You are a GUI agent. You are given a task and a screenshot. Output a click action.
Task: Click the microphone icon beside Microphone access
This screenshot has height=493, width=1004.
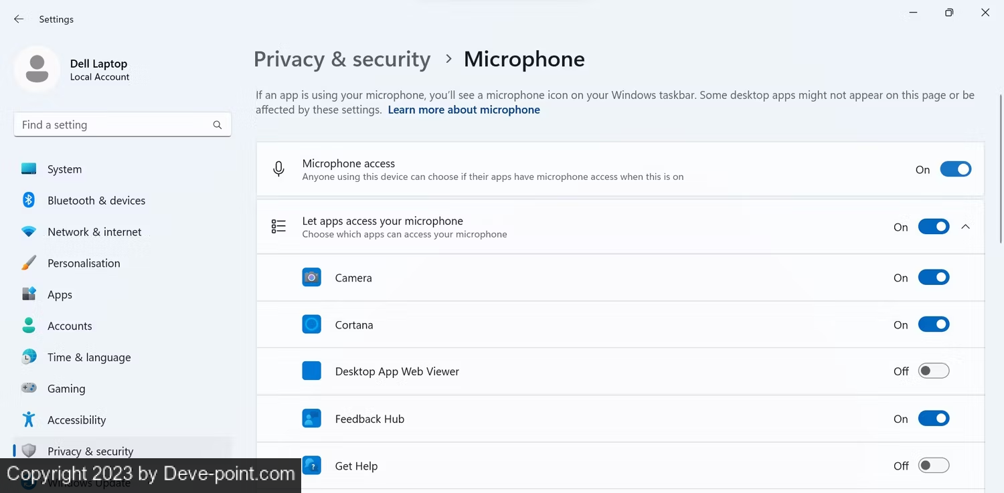tap(279, 169)
